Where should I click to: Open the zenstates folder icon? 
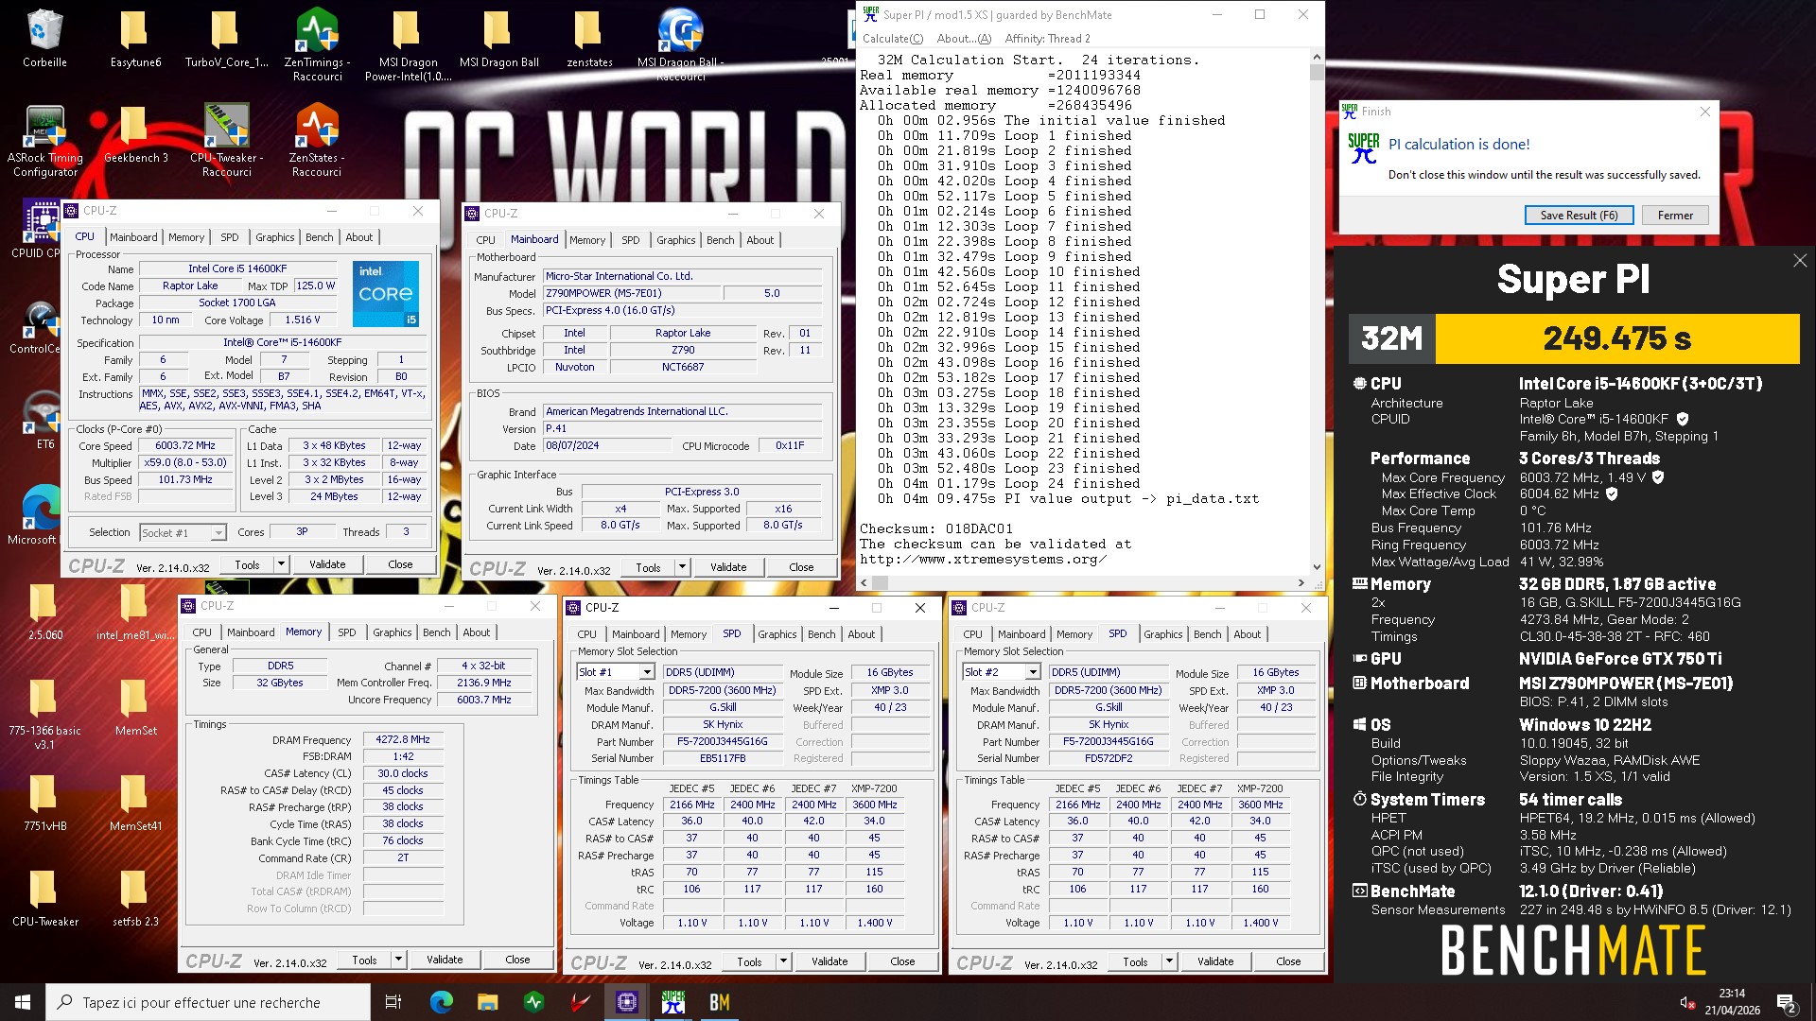589,38
